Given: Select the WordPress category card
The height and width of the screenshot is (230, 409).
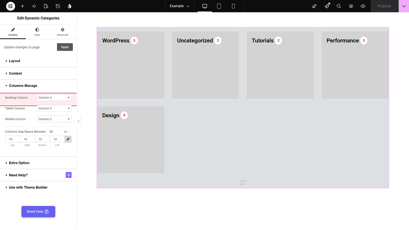Looking at the screenshot, I should point(131,65).
